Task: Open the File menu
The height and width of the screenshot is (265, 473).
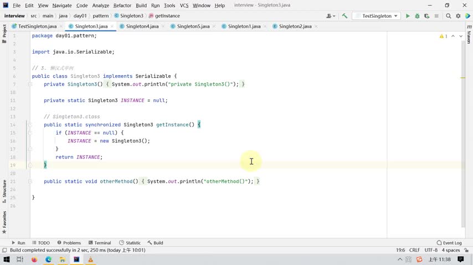Action: (x=17, y=6)
